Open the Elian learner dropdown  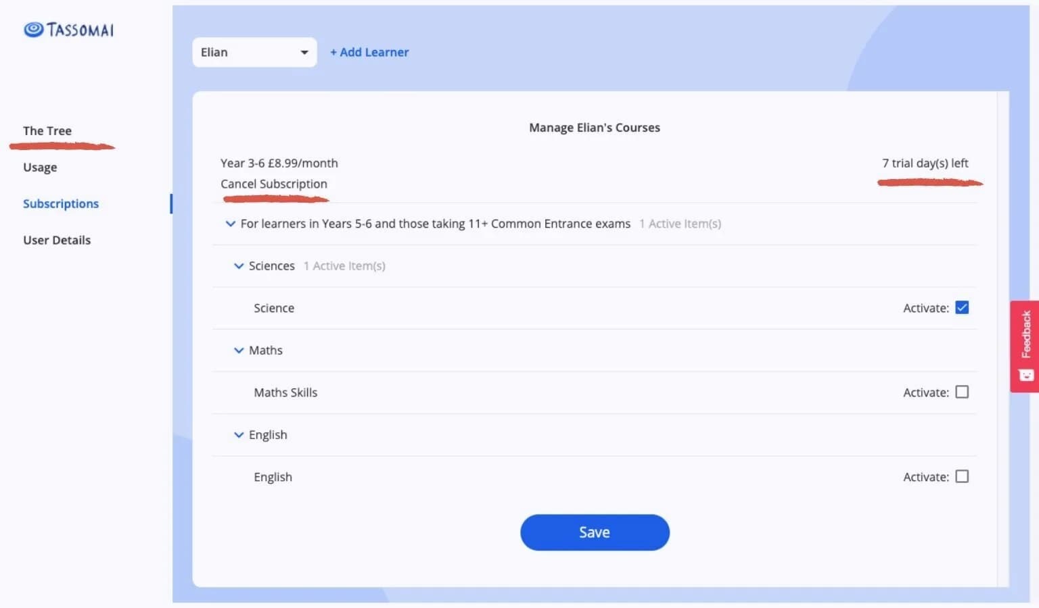[254, 52]
